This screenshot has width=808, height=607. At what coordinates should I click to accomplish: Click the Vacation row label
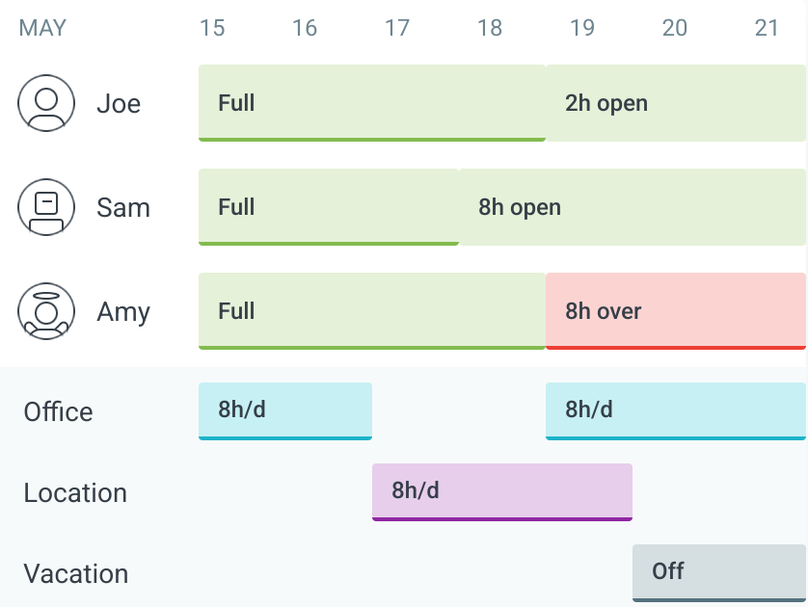76,573
